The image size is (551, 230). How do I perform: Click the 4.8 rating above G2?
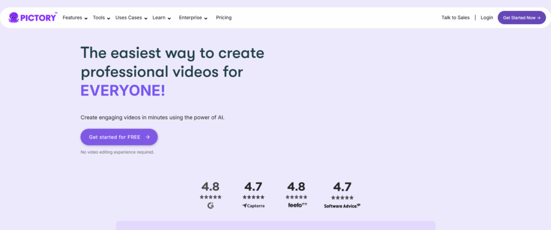tap(210, 186)
